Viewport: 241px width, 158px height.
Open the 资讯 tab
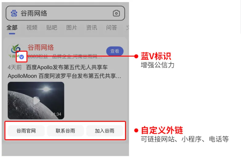[92, 28]
